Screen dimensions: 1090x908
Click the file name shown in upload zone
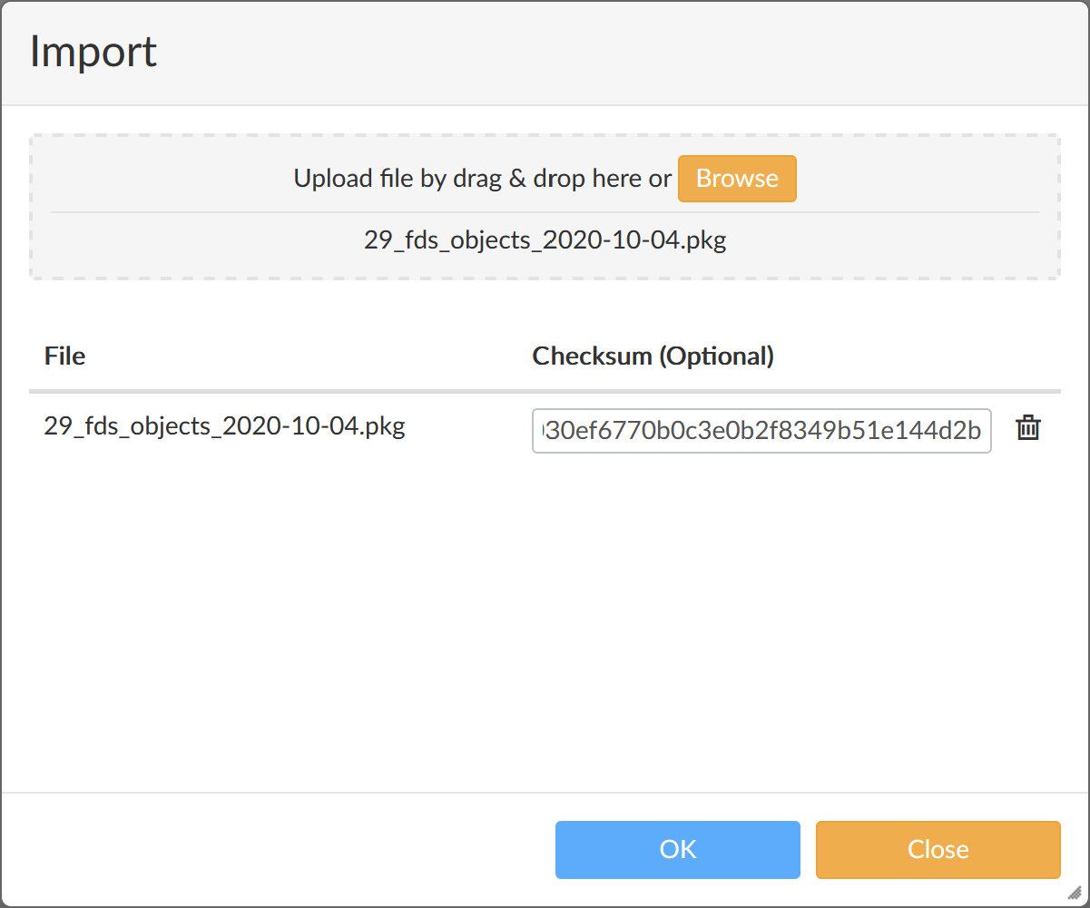pyautogui.click(x=545, y=240)
